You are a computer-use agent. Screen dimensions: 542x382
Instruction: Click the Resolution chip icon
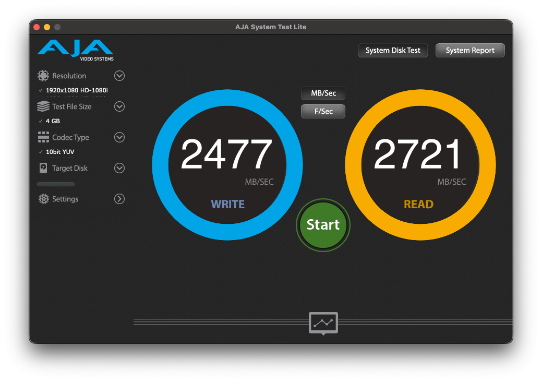click(x=43, y=76)
